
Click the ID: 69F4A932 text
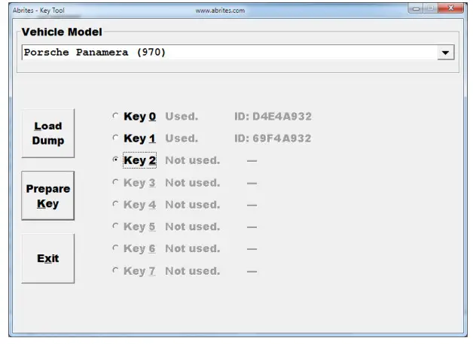[x=273, y=139]
